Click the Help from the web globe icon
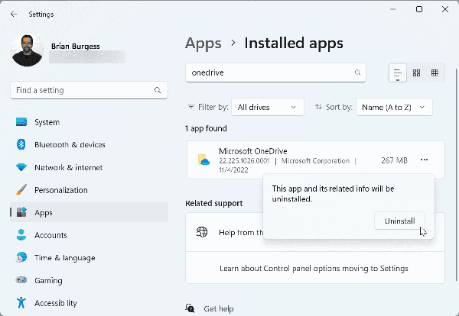The width and height of the screenshot is (459, 316). [202, 232]
